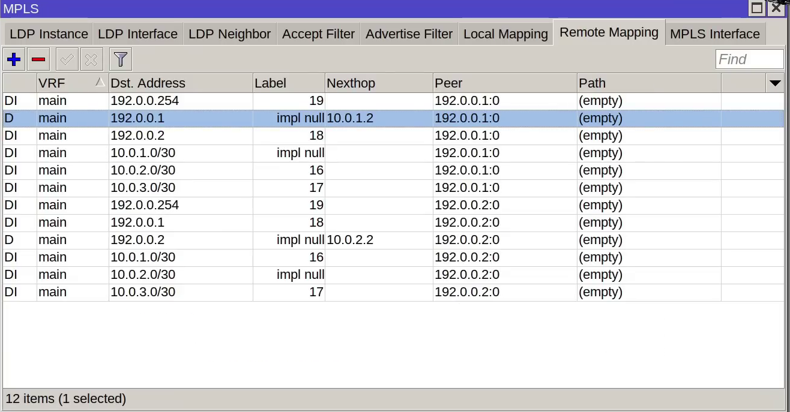Viewport: 790px width, 412px height.
Task: Switch to the MPLS Interface tab
Action: tap(714, 34)
